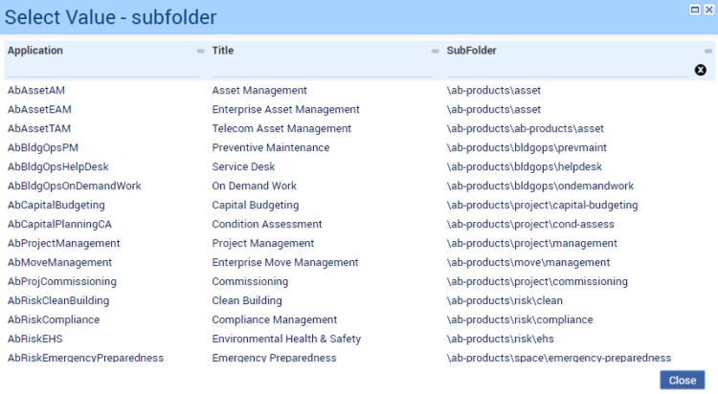Select the AbCapitalBudgeting row
Image resolution: width=718 pixels, height=394 pixels.
coord(56,205)
